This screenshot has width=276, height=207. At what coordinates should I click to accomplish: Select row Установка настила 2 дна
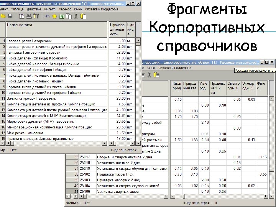[132, 163]
